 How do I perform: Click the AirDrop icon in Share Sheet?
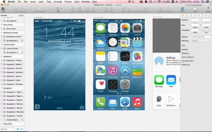pyautogui.click(x=159, y=61)
